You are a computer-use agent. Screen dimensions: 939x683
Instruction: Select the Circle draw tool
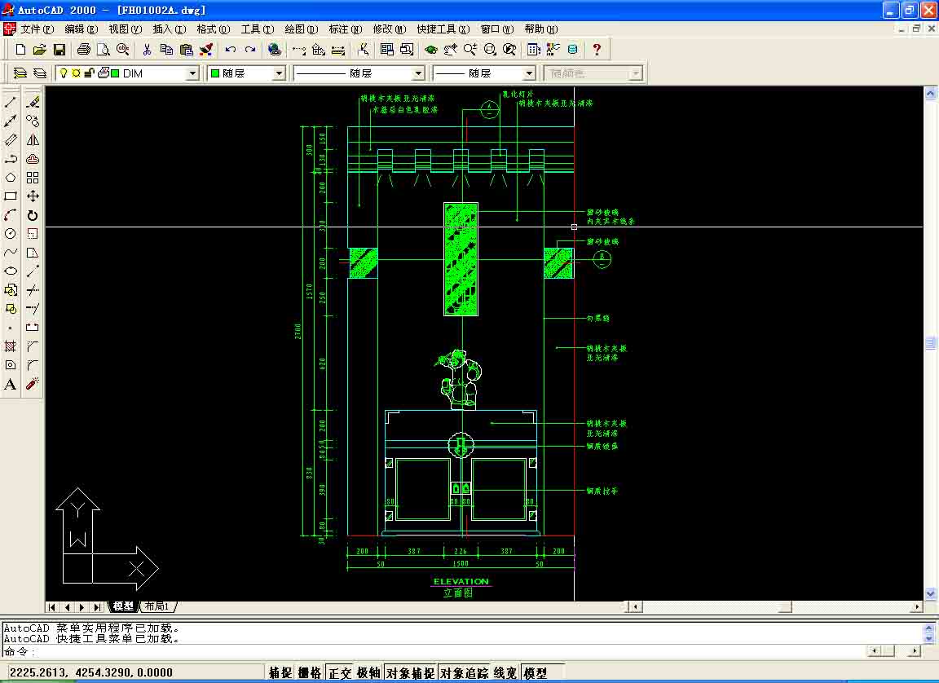tap(11, 233)
